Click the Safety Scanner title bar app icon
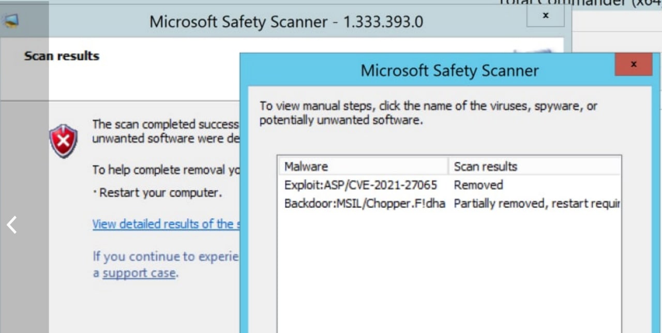Image resolution: width=662 pixels, height=333 pixels. click(10, 21)
